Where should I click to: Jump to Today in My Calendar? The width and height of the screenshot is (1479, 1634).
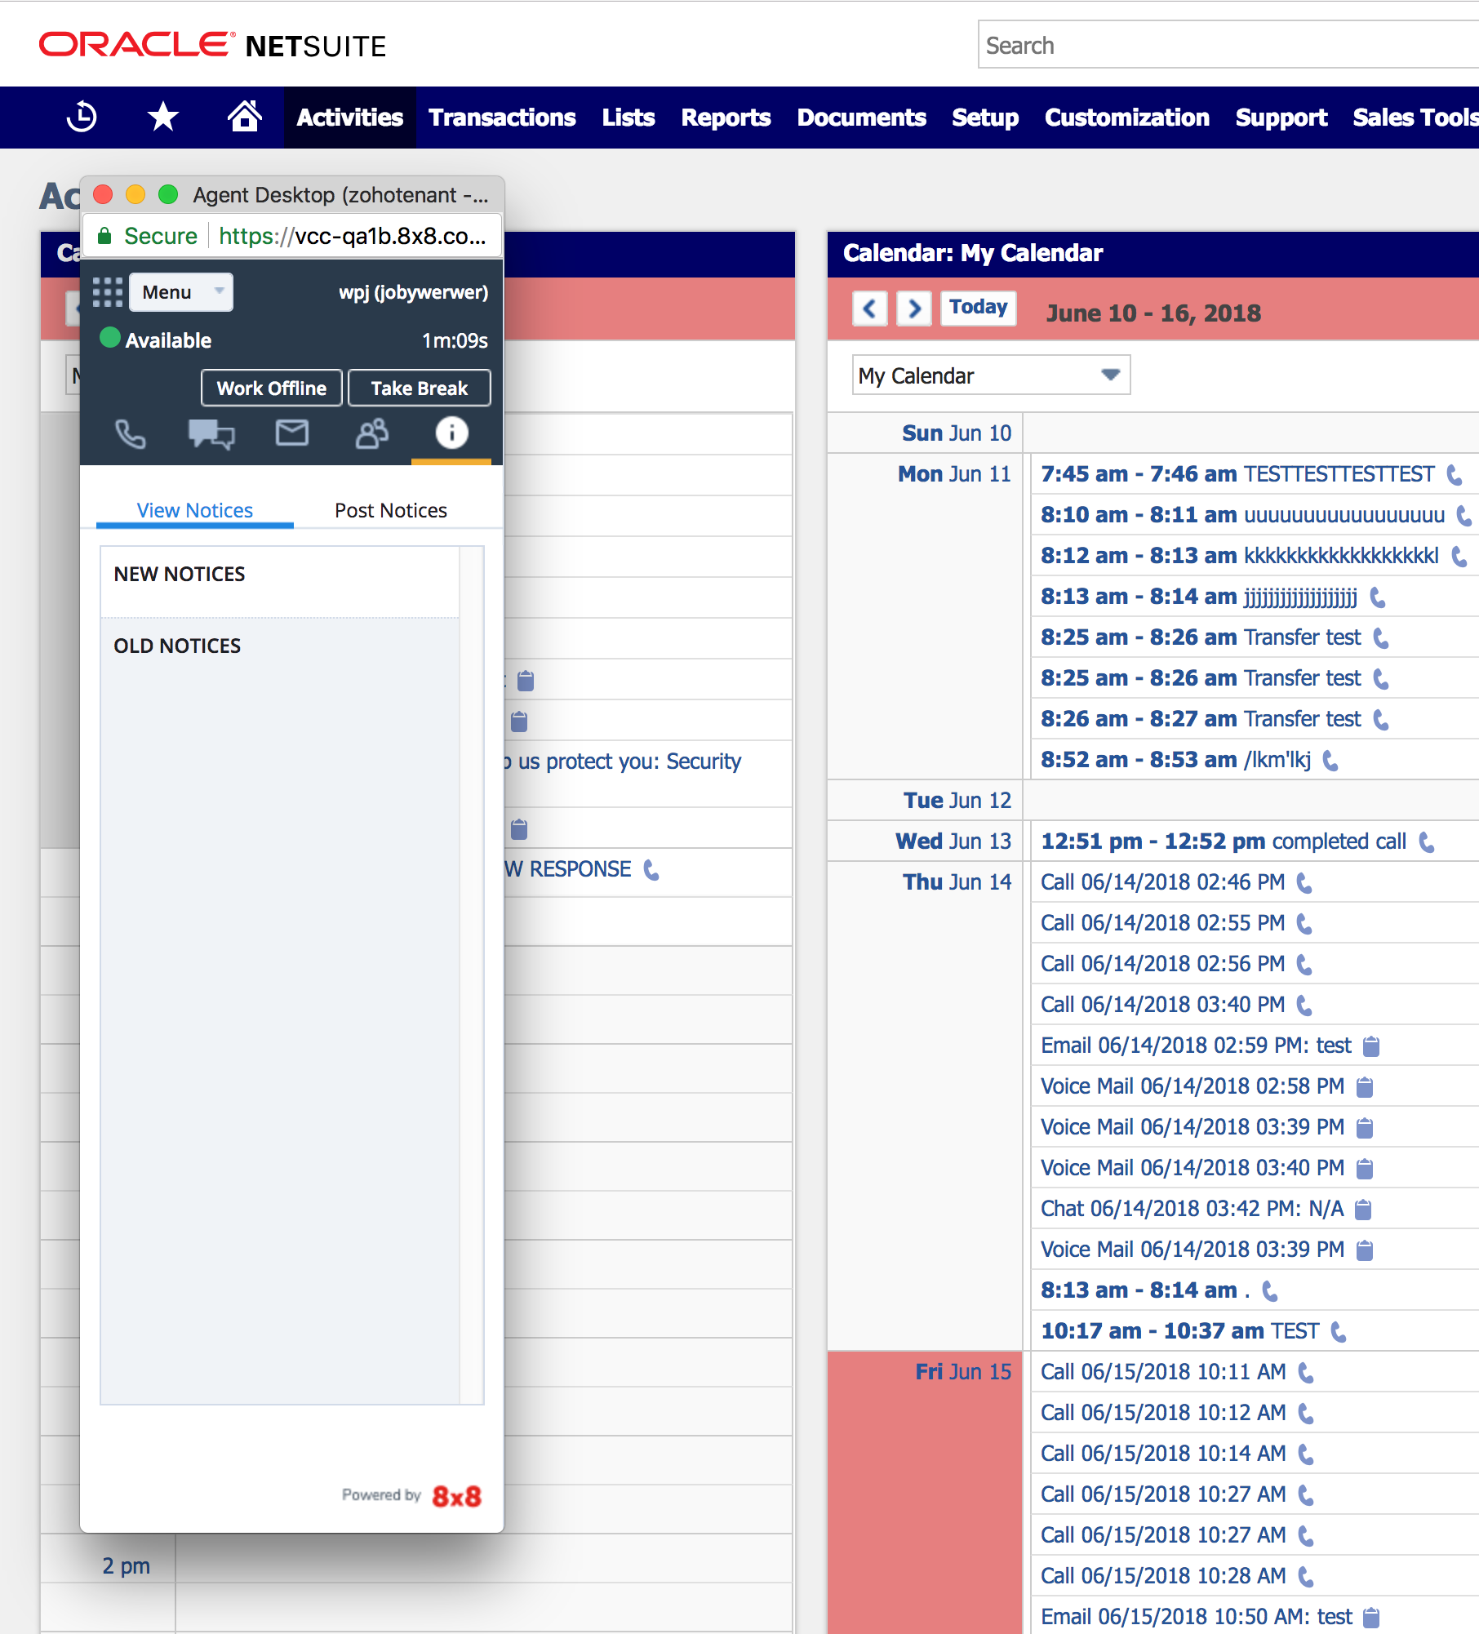[979, 308]
